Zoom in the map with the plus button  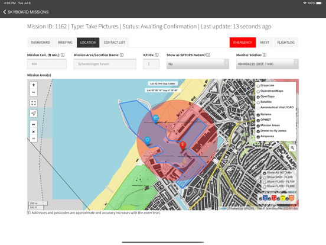point(34,85)
